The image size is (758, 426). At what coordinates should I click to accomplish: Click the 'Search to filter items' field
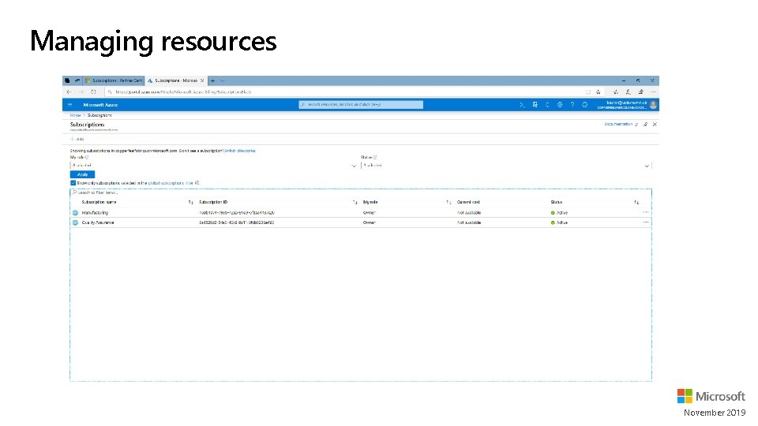point(361,192)
